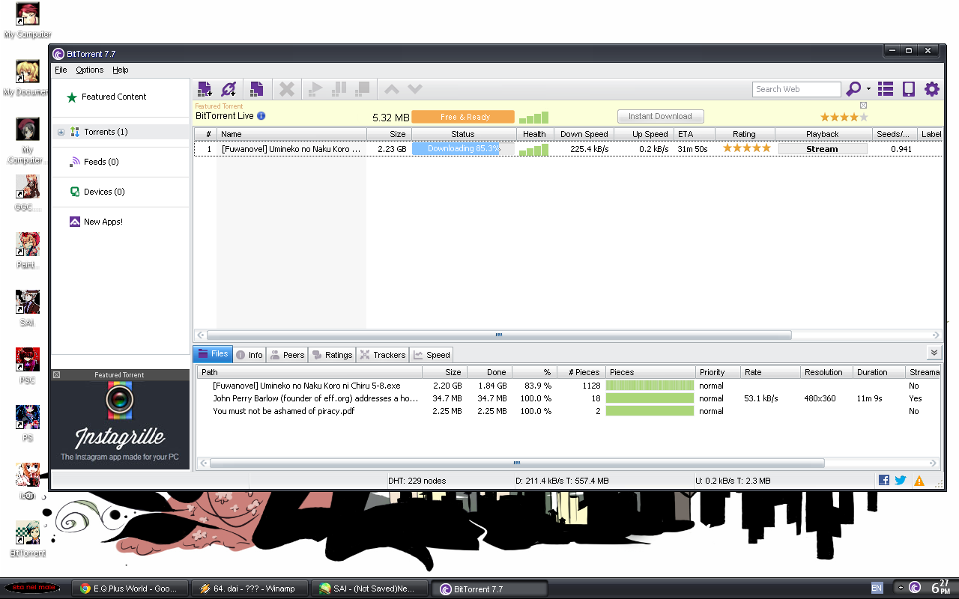Close the Instagrille featured ad panel

pyautogui.click(x=57, y=374)
